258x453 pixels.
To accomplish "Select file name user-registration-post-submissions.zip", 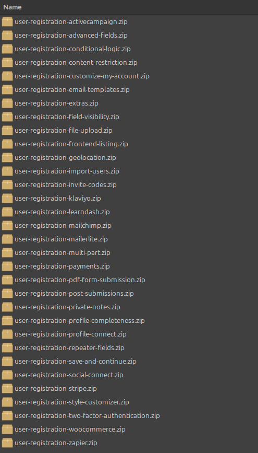I will [74, 293].
